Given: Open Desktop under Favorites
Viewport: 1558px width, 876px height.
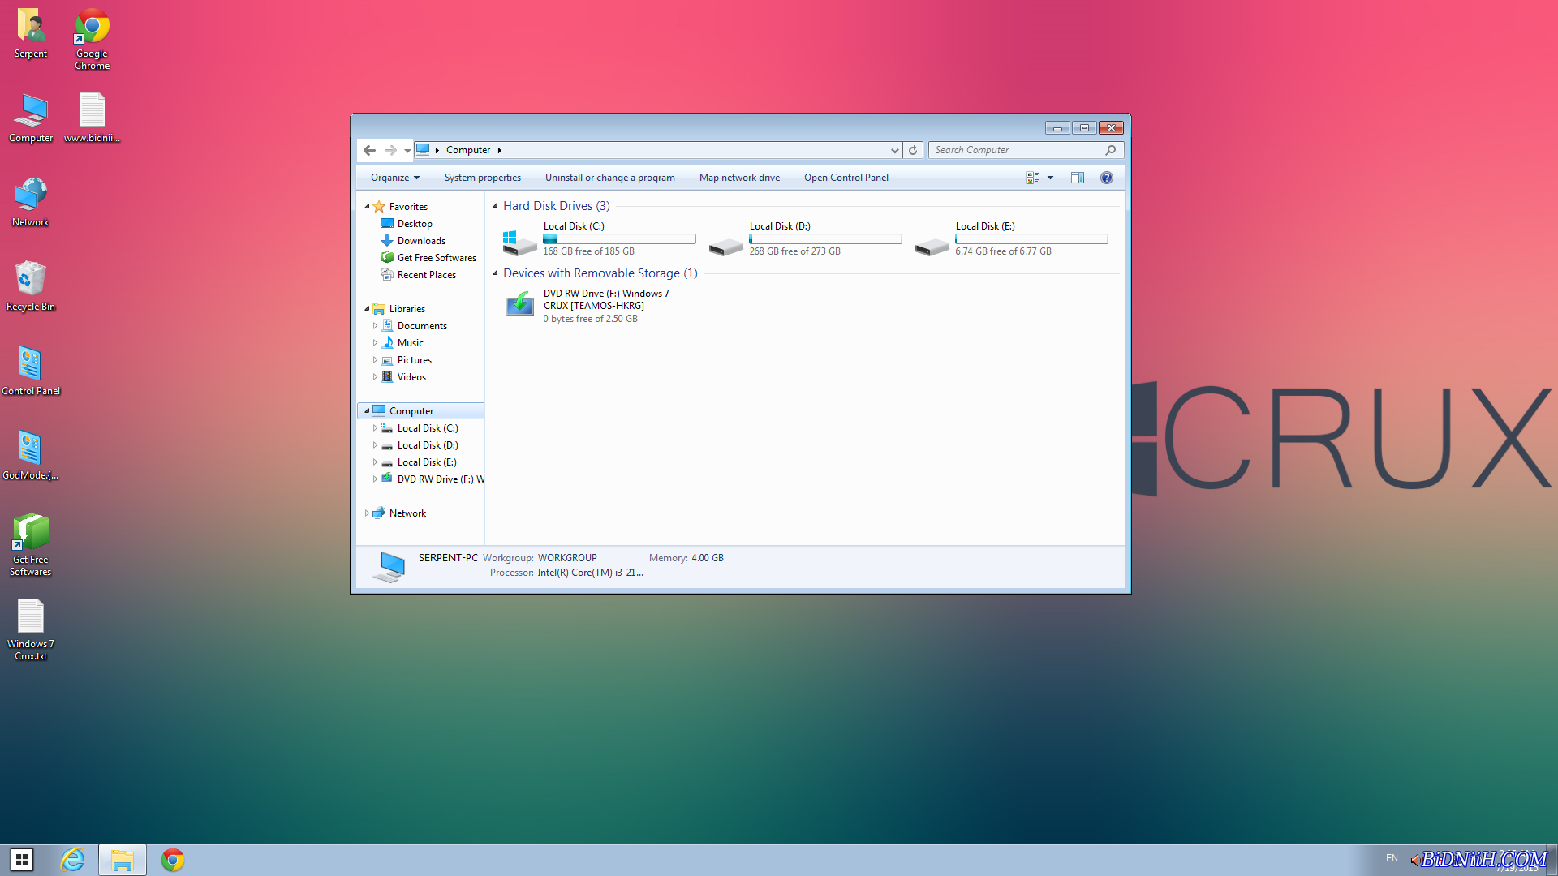Looking at the screenshot, I should [x=415, y=224].
